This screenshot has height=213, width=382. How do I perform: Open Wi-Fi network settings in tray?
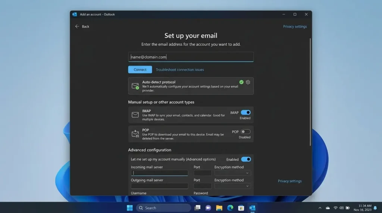point(335,208)
